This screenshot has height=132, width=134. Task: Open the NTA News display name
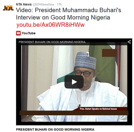point(24,4)
